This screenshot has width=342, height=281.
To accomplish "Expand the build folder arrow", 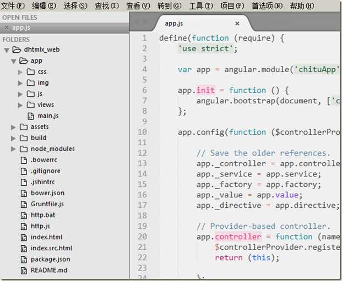I will 13,139.
